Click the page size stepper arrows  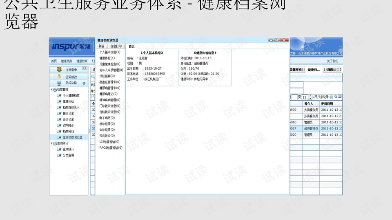point(310,97)
